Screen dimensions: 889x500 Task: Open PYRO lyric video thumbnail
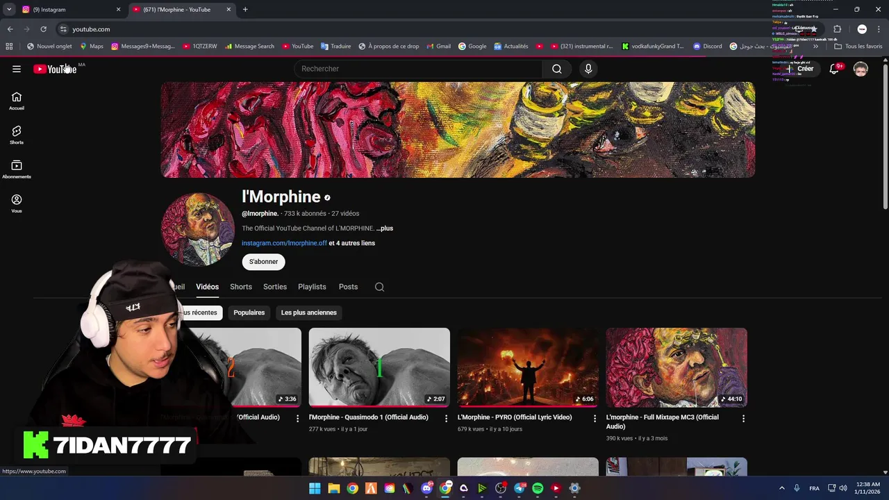click(x=528, y=367)
